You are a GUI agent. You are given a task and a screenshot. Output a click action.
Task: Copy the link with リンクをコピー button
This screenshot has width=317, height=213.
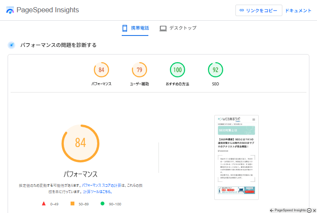click(259, 11)
